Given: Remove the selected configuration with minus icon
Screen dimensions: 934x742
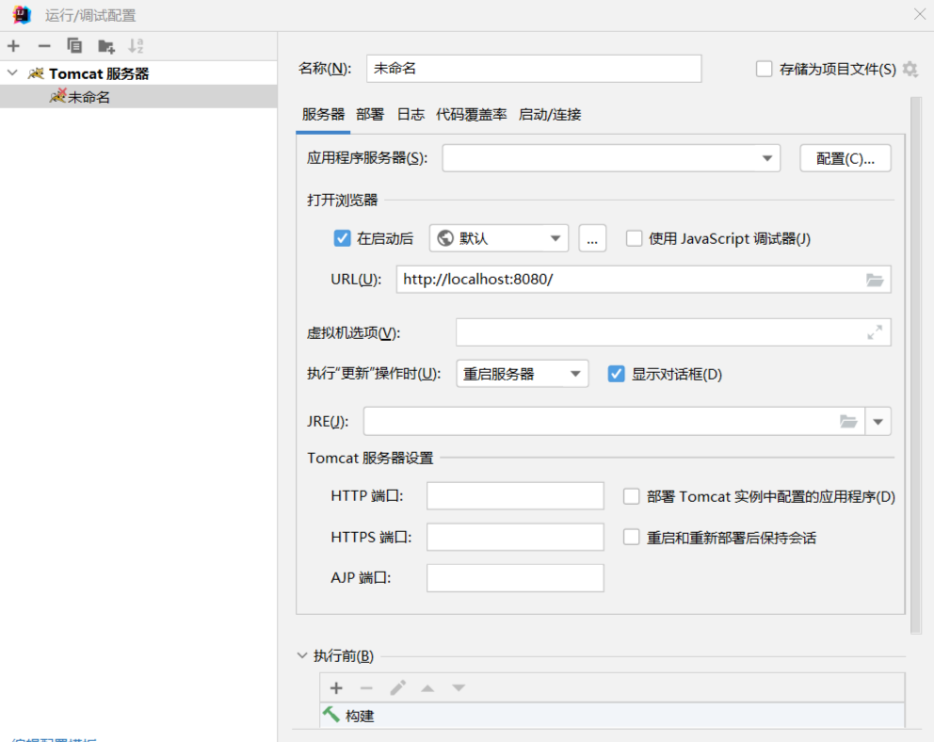Looking at the screenshot, I should point(44,46).
